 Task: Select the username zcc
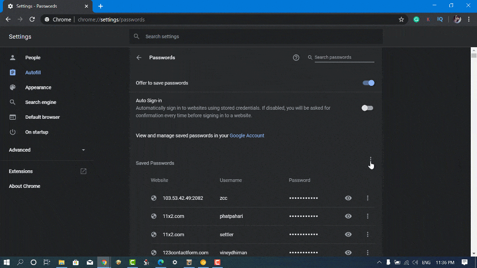click(x=224, y=198)
